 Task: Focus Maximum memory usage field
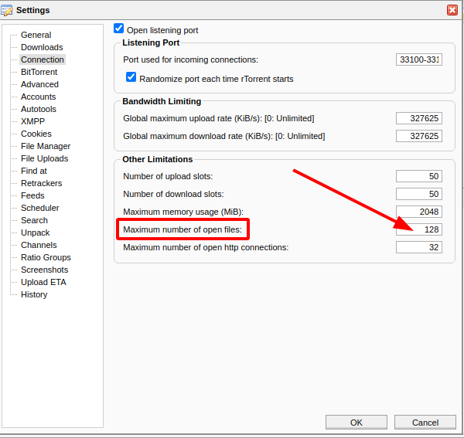tap(419, 212)
